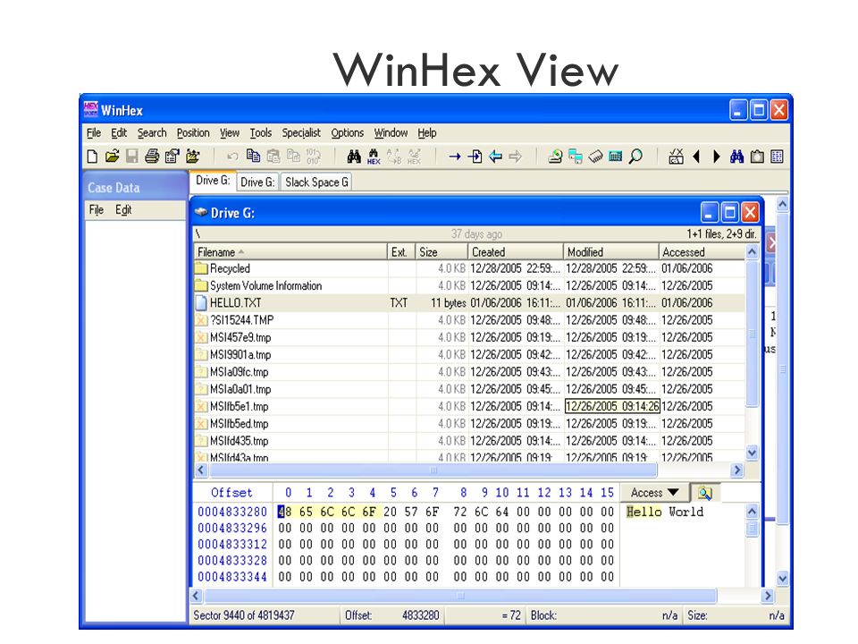This screenshot has height=644, width=858.
Task: Click the magnifier icon beside Access
Action: click(x=705, y=493)
